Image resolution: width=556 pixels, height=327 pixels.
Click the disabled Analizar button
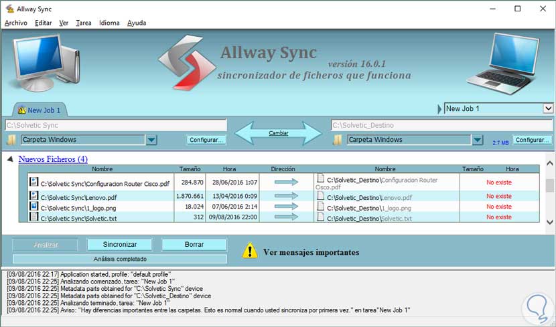tap(46, 245)
